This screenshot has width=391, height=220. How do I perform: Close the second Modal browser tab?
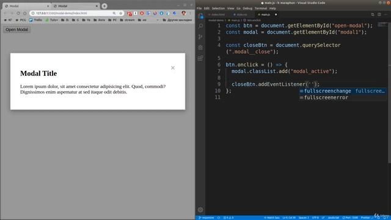pyautogui.click(x=97, y=6)
